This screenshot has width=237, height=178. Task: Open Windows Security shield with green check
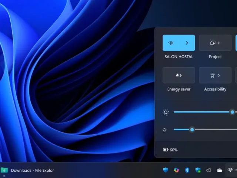198,170
